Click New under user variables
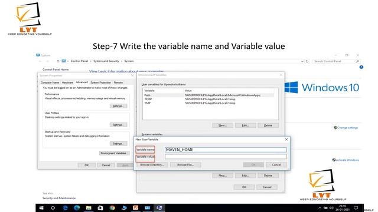Image resolution: width=378 pixels, height=212 pixels. 223,125
